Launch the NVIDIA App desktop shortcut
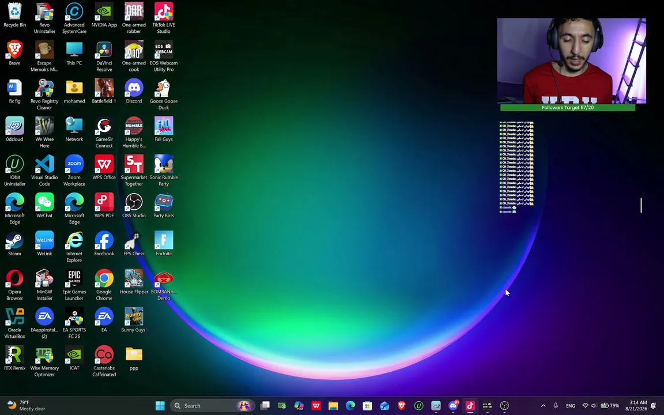664x415 pixels. tap(104, 16)
